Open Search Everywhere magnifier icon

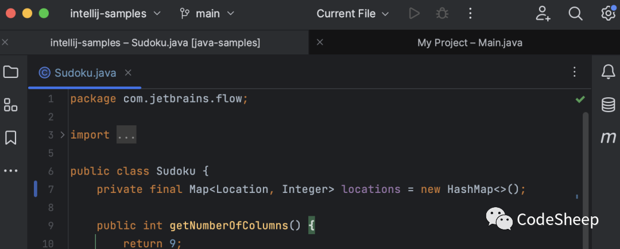575,14
